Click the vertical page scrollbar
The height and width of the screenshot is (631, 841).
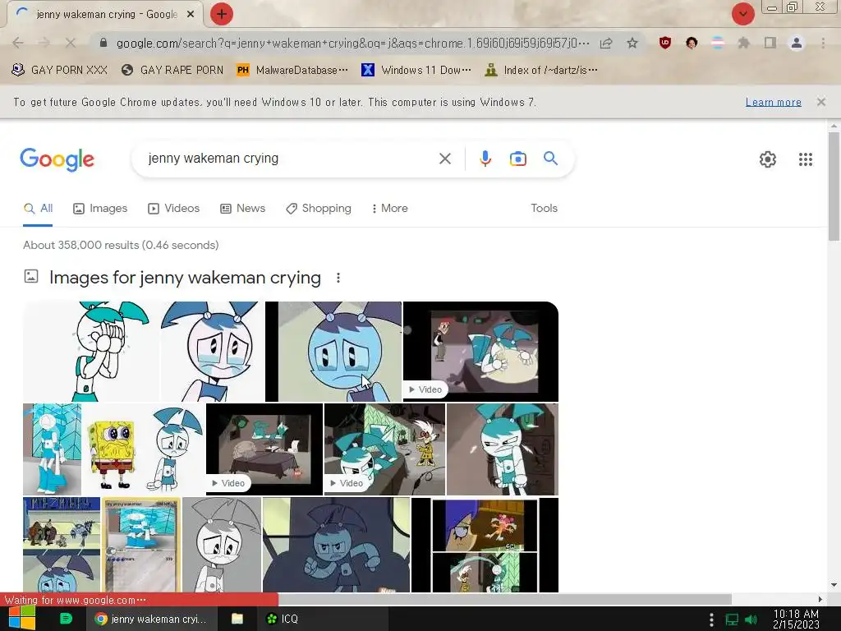[834, 185]
